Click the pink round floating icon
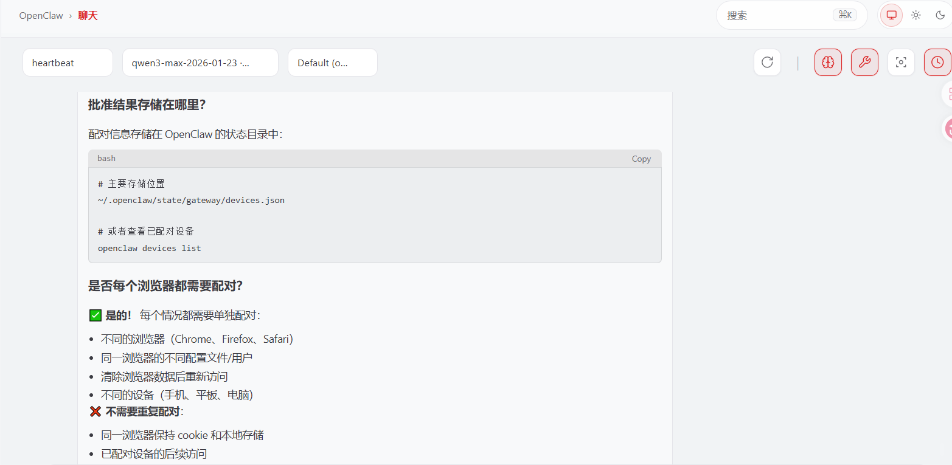Image resolution: width=952 pixels, height=465 pixels. (x=948, y=128)
